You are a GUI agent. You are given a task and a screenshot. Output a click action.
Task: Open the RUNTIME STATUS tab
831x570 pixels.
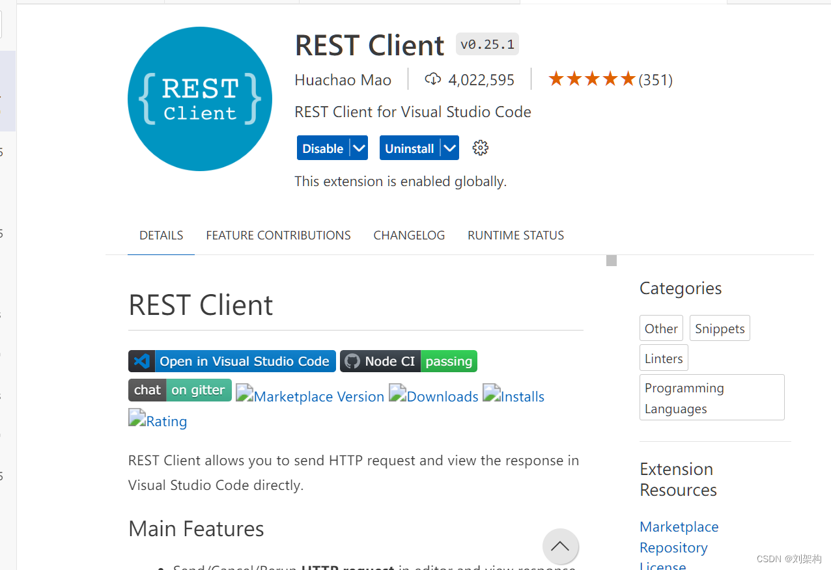[516, 236]
